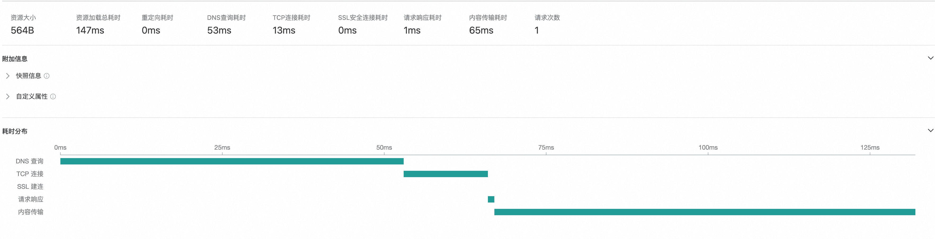Click the TCP 连接 timing bar
This screenshot has width=935, height=239.
click(x=445, y=174)
